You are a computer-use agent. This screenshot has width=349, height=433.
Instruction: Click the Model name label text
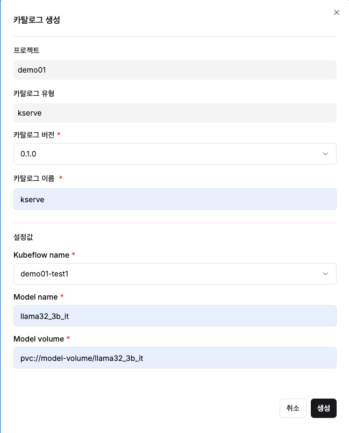tap(35, 297)
